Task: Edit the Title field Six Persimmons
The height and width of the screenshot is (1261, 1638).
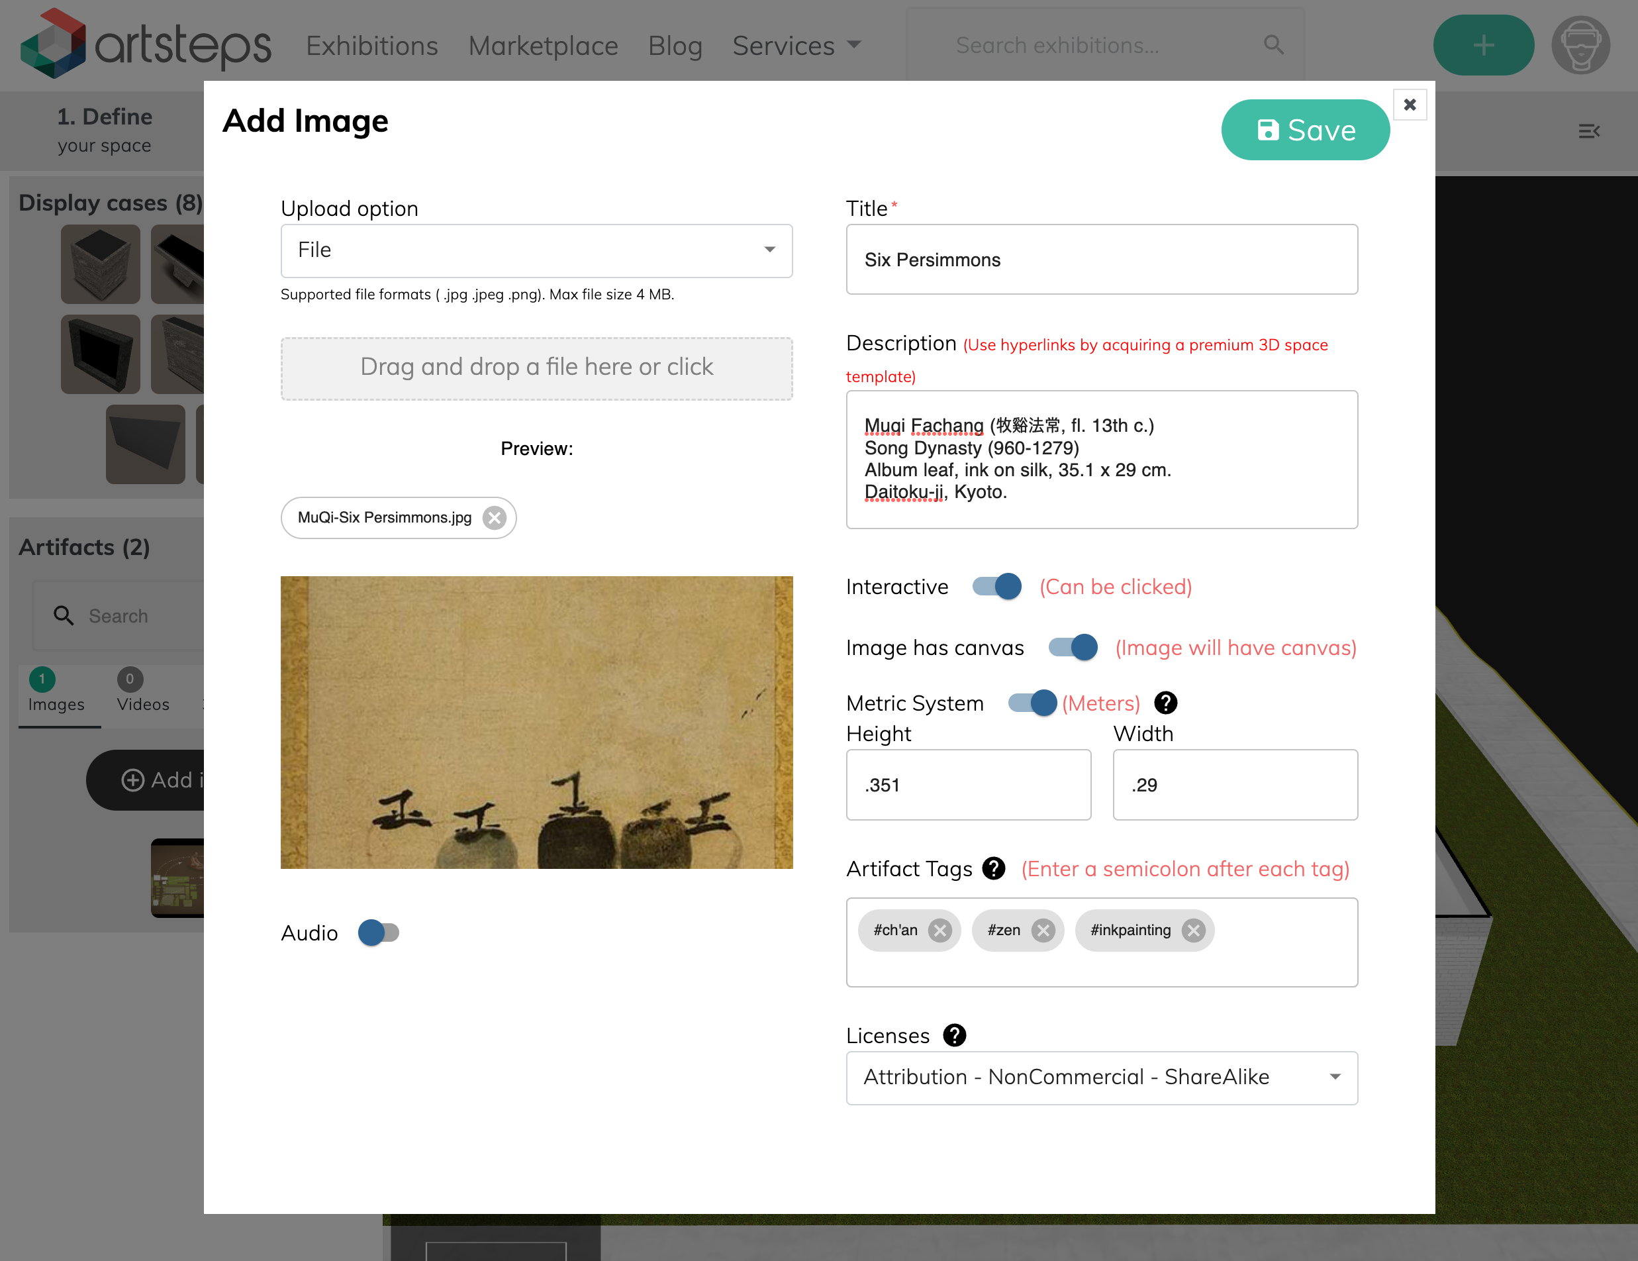Action: click(1101, 260)
